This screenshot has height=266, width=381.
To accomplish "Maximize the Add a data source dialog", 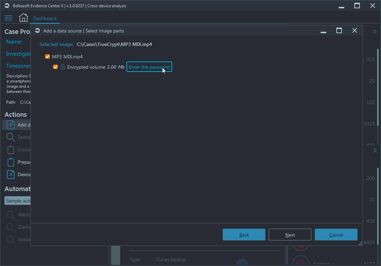I will (x=339, y=30).
